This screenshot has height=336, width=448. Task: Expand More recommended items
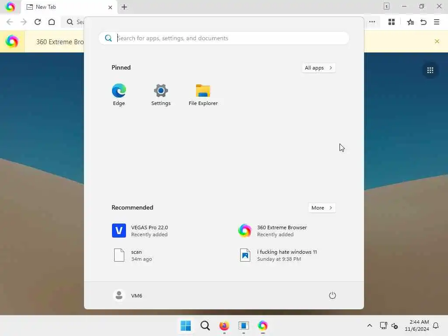pos(322,208)
